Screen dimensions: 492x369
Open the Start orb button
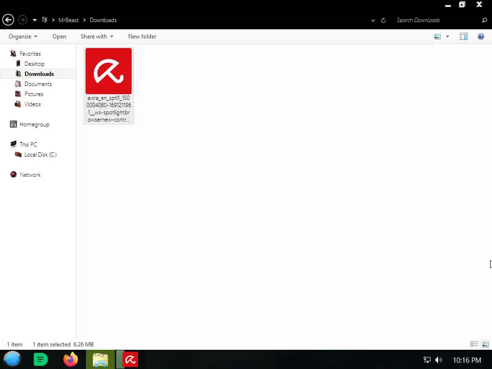tap(12, 359)
